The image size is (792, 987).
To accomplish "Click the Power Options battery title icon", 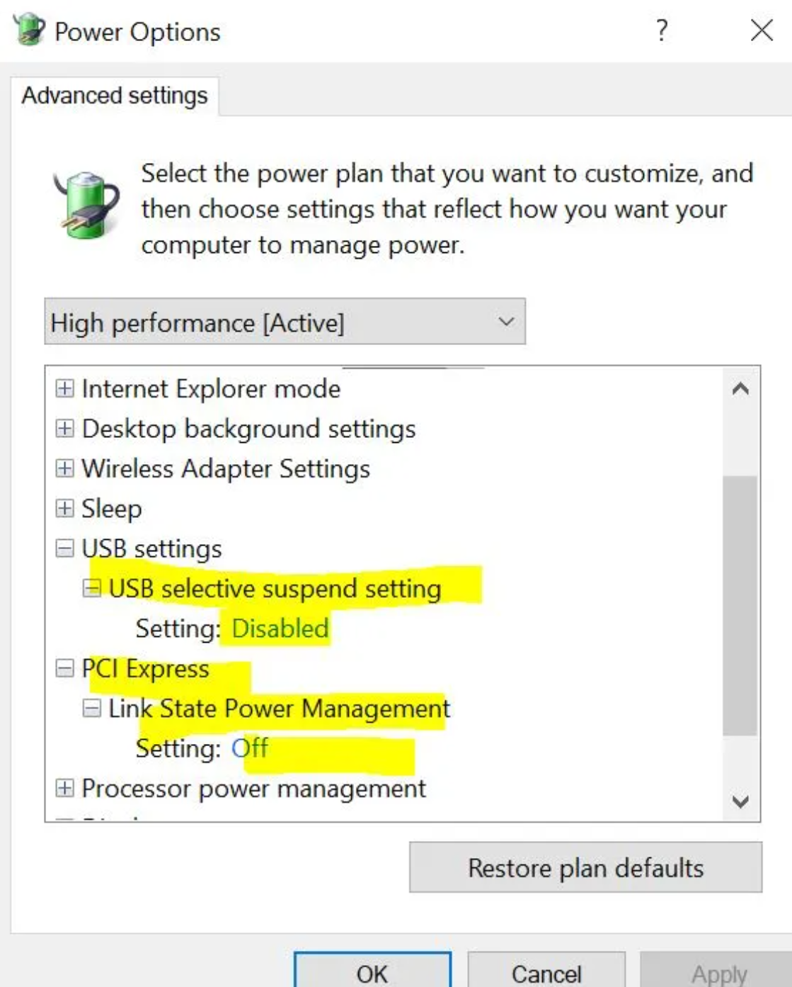I will [29, 30].
